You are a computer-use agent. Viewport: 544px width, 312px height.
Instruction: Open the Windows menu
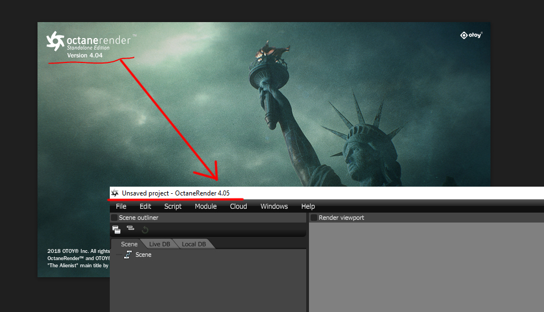coord(274,207)
